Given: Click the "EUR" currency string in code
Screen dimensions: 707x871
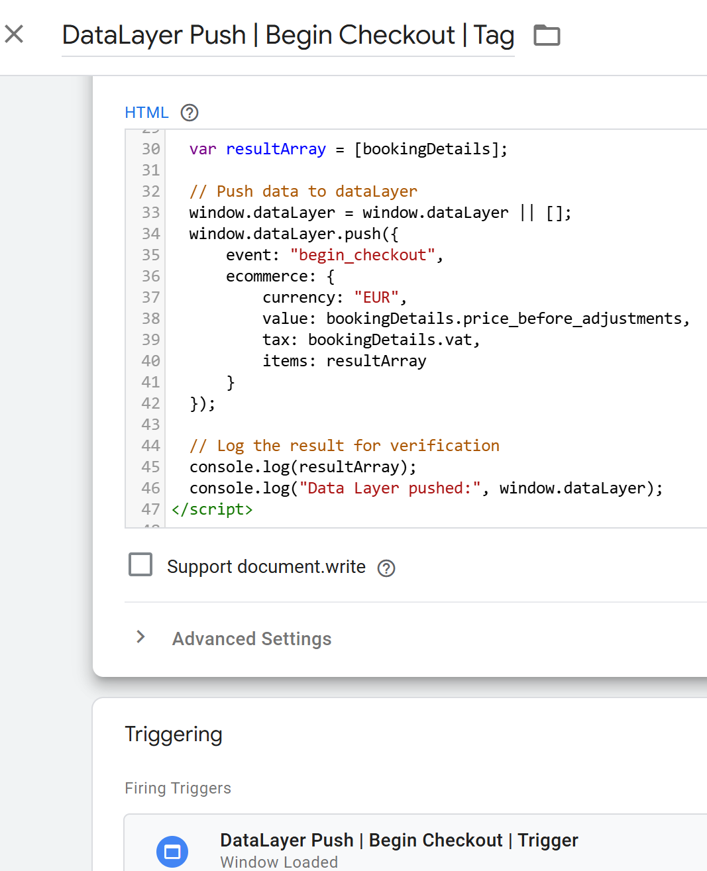Looking at the screenshot, I should pyautogui.click(x=376, y=297).
